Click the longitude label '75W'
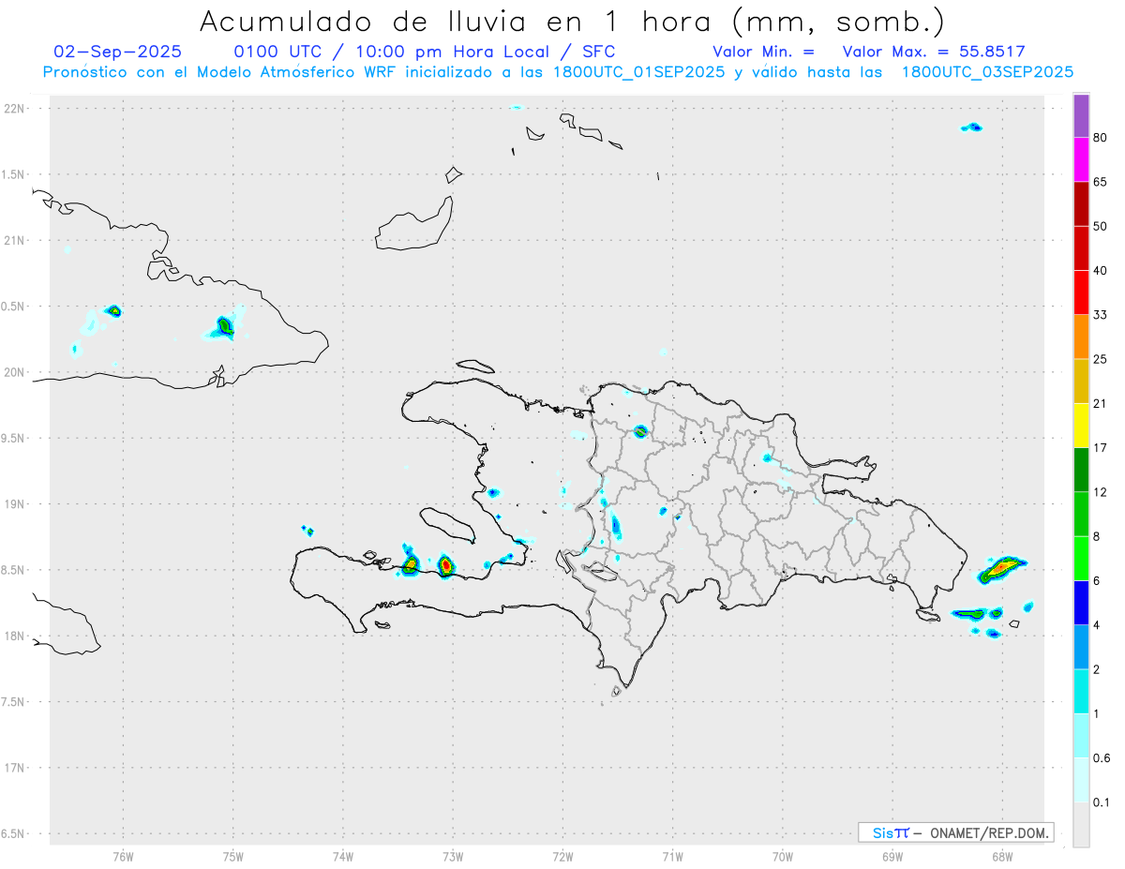 coord(233,856)
